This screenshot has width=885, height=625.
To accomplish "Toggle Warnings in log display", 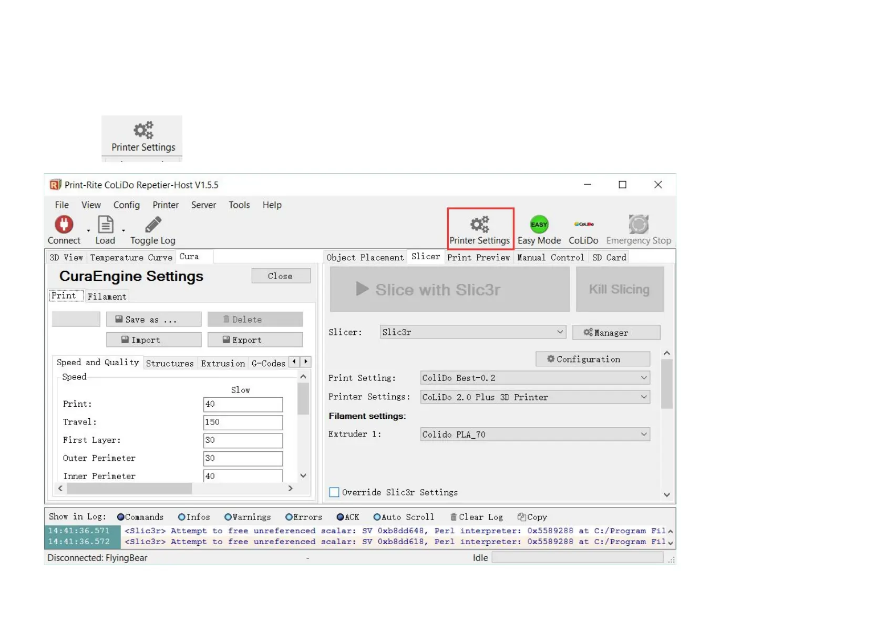I will tap(228, 517).
